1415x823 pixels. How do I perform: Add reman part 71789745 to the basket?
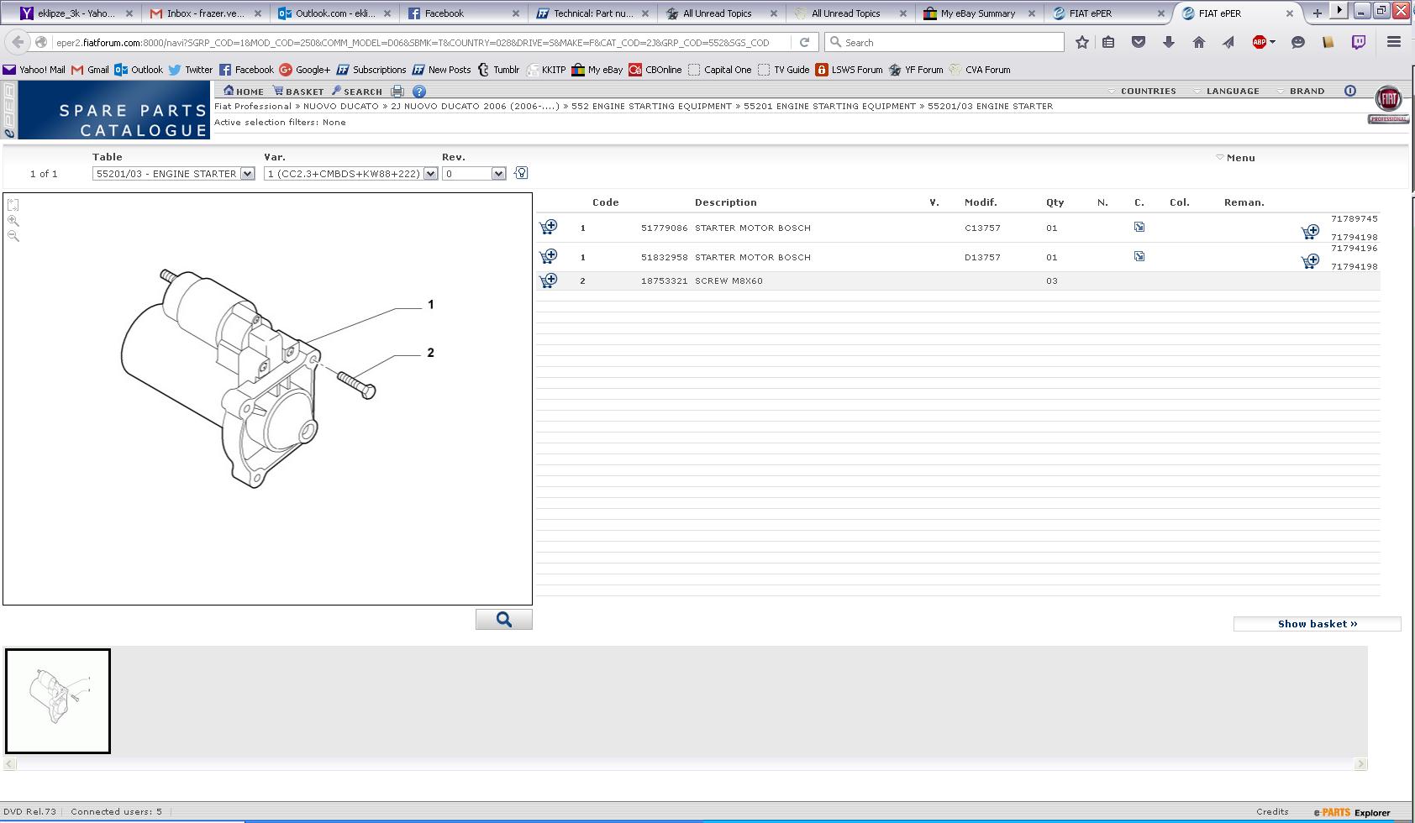[1310, 232]
